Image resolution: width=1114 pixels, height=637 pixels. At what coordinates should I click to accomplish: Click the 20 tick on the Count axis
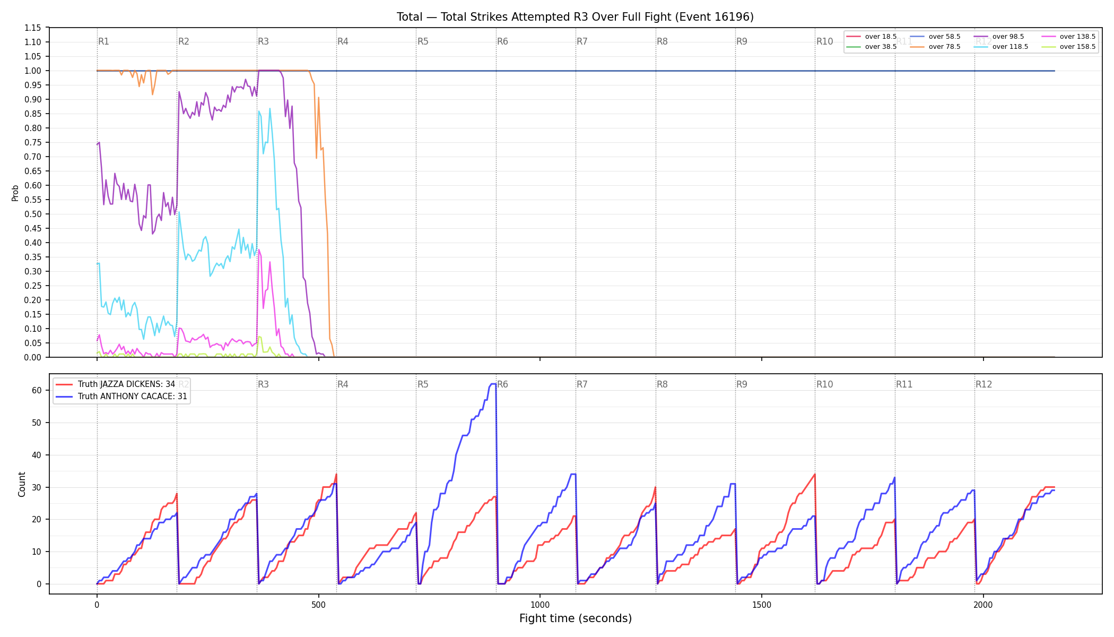click(37, 519)
